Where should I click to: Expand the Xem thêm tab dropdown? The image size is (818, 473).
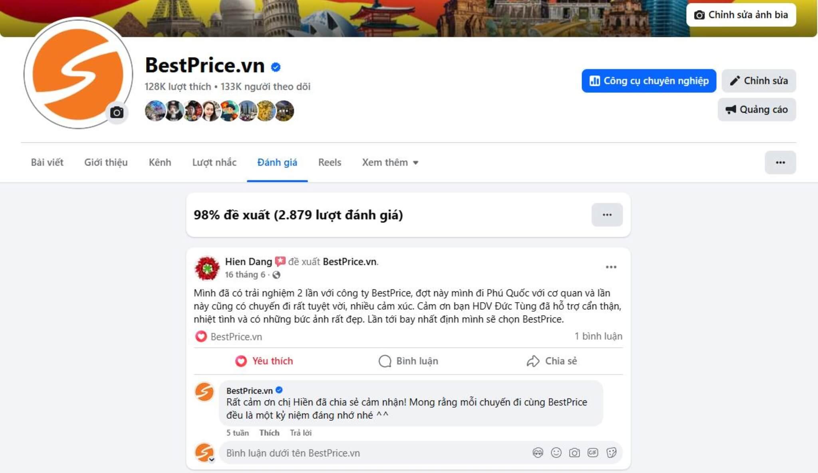coord(390,162)
